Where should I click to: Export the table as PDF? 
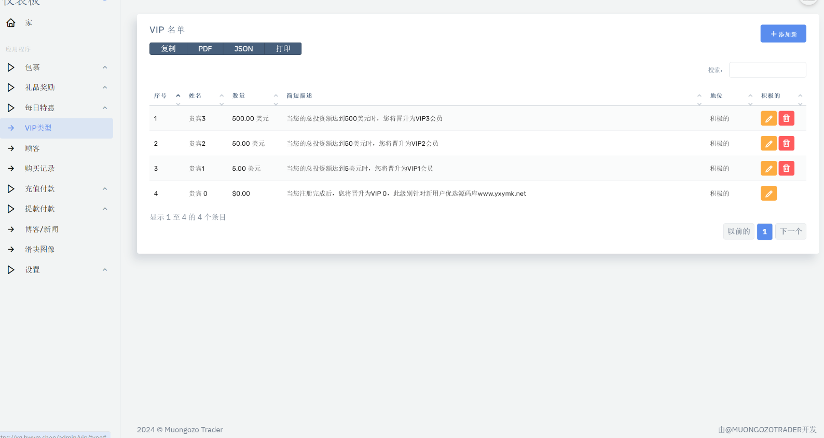tap(205, 49)
